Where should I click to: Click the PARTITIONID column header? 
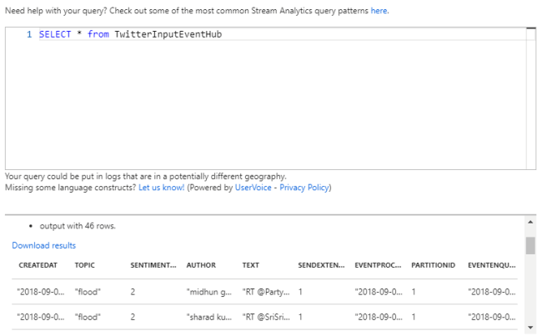434,265
